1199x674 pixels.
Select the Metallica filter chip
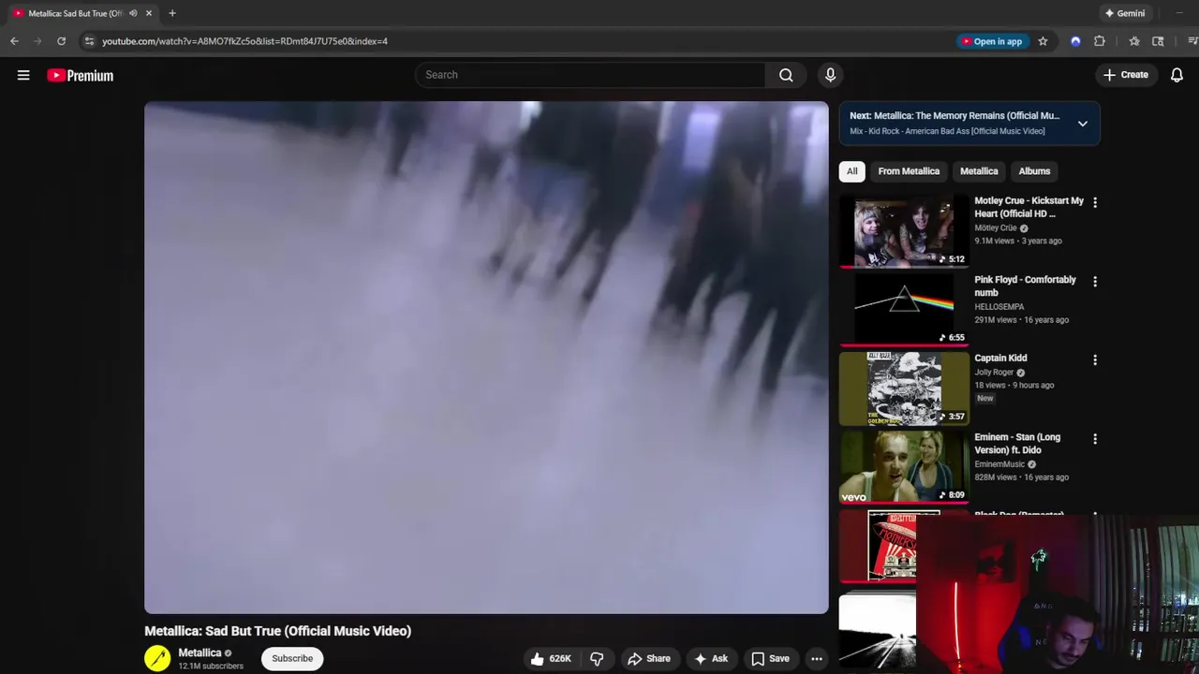point(979,171)
